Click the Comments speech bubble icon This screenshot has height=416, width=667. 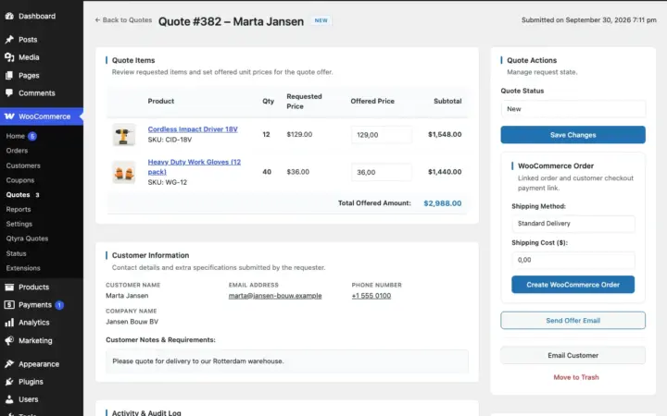click(9, 93)
